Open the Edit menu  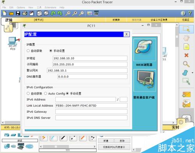[11, 7]
